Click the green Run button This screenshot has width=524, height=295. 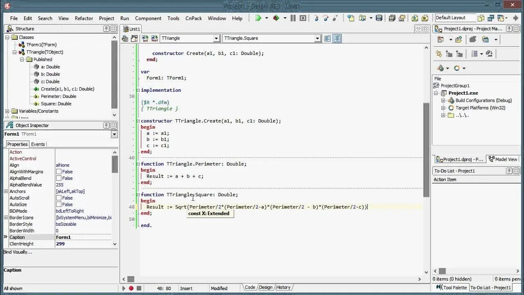pyautogui.click(x=258, y=18)
